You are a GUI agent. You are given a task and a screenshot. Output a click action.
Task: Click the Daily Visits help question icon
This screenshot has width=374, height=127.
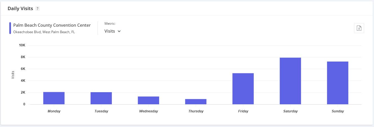38,9
